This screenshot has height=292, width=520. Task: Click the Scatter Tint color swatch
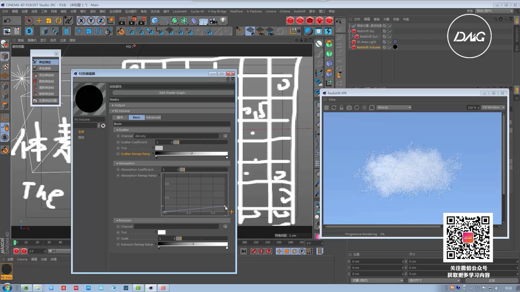click(x=159, y=148)
